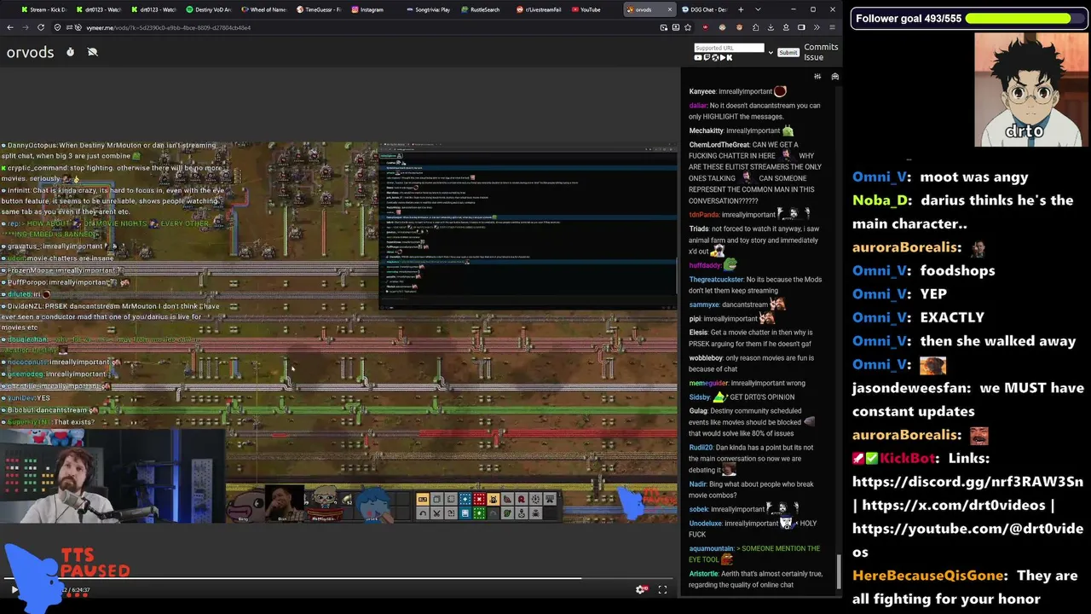
Task: Open the chat users list icon
Action: [x=834, y=77]
